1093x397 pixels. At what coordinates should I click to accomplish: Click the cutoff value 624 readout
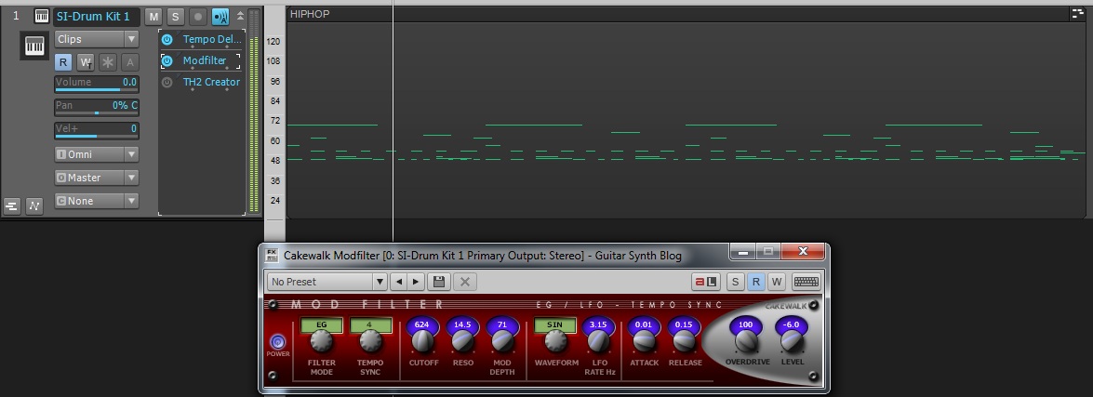coord(421,324)
